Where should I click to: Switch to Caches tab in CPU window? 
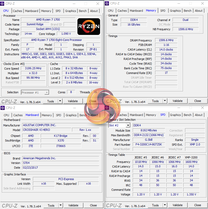[17, 11]
